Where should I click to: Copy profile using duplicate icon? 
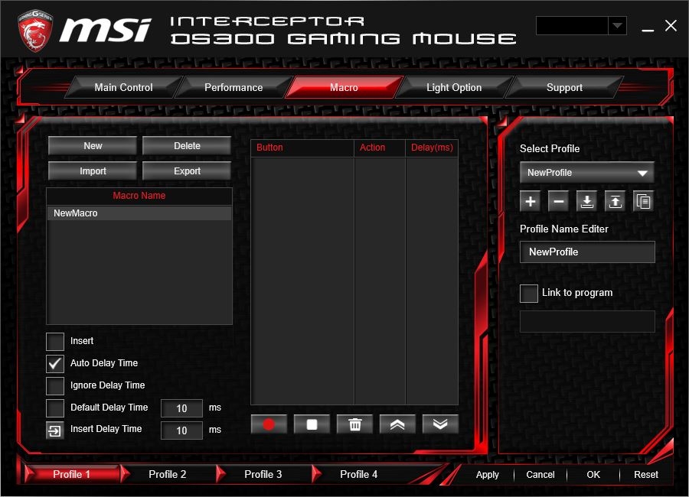(x=643, y=201)
